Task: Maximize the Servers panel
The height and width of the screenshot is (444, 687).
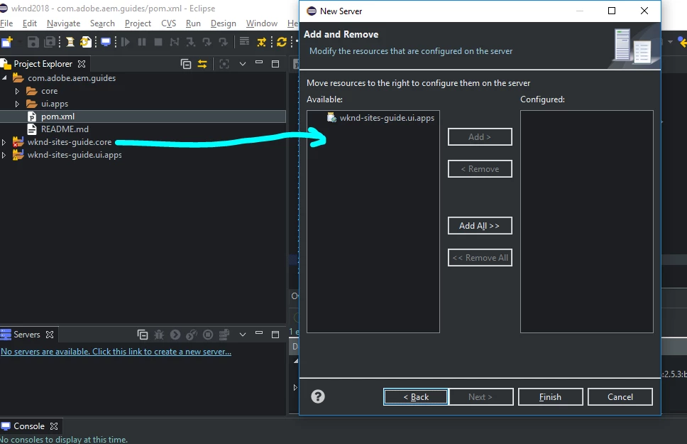Action: click(275, 335)
